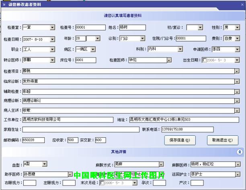Expand the 科别 department dropdown
The height and width of the screenshot is (190, 246).
180,49
